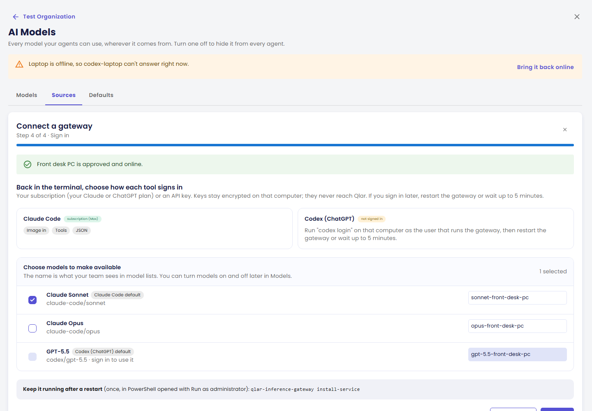Click the "1 selected" counter
This screenshot has width=592, height=411.
point(553,271)
